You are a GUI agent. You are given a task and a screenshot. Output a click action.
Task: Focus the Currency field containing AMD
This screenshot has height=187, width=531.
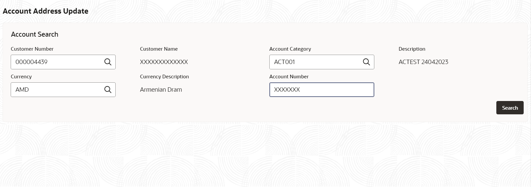pos(63,90)
